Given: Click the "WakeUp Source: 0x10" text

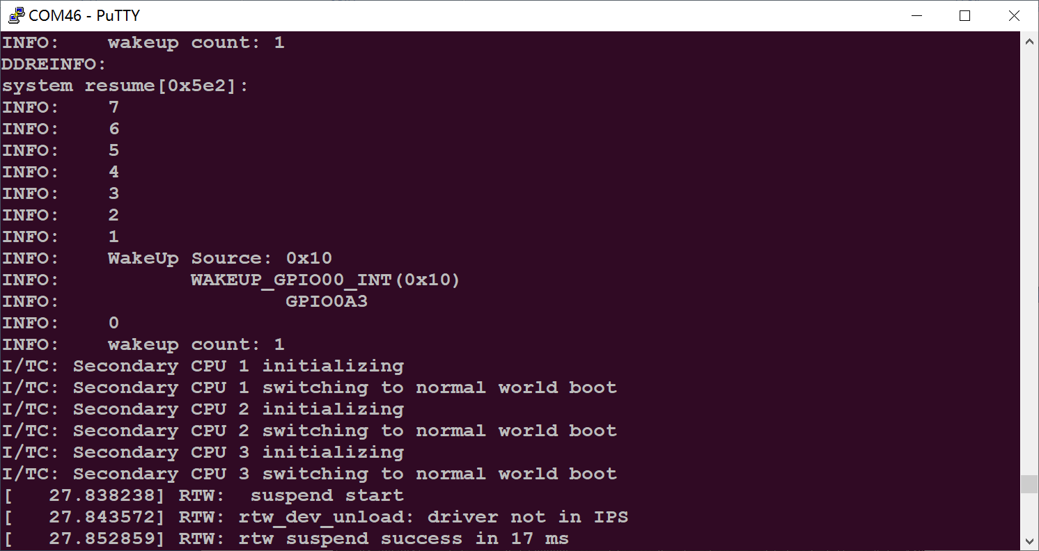Looking at the screenshot, I should pyautogui.click(x=219, y=259).
